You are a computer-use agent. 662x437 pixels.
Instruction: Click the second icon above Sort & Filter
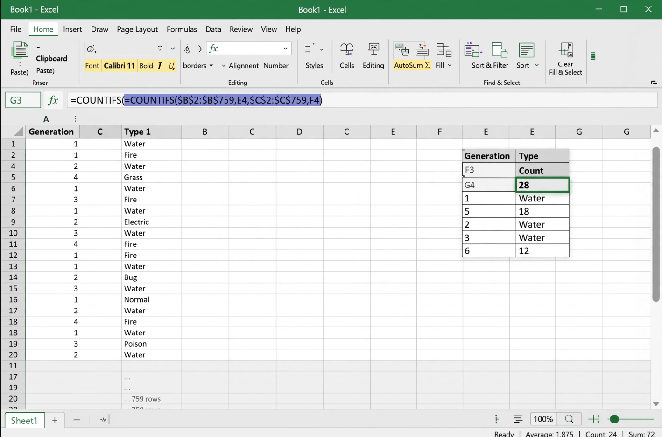point(499,50)
